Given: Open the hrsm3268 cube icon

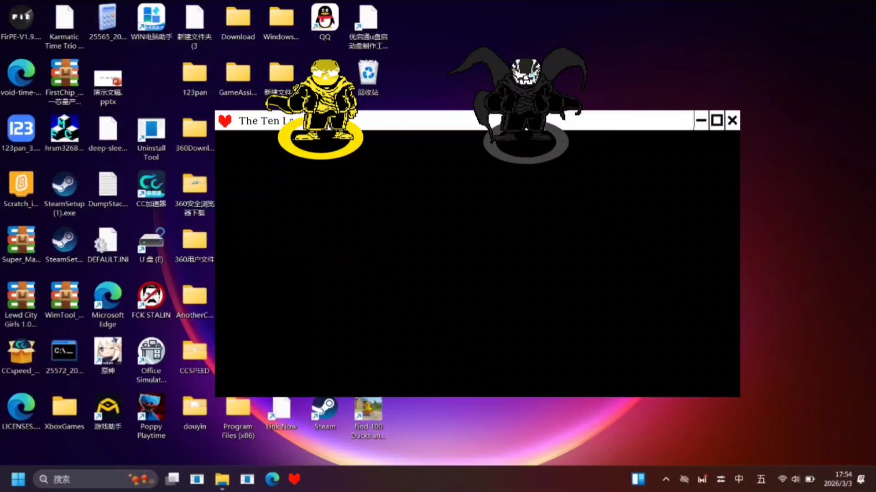Looking at the screenshot, I should pos(64,128).
